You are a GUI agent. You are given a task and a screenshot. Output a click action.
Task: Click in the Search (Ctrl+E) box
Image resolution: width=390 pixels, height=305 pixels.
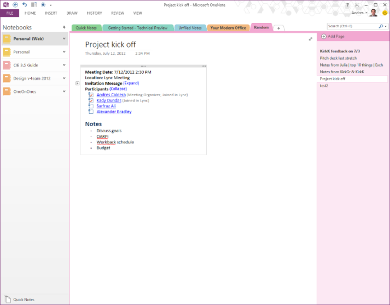(x=352, y=26)
